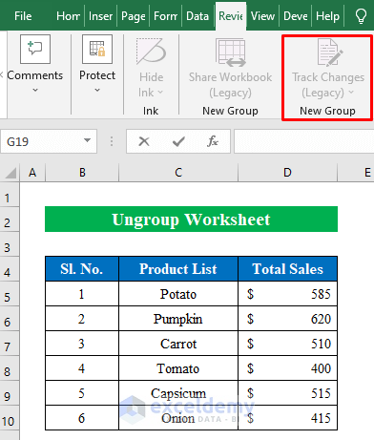Screen dimensions: 374x440
Task: Select column D header
Action: coord(287,173)
